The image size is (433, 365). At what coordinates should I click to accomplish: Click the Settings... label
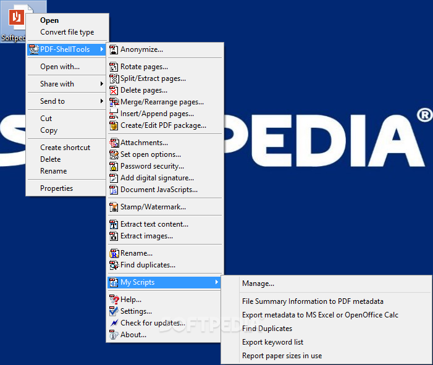pos(136,311)
